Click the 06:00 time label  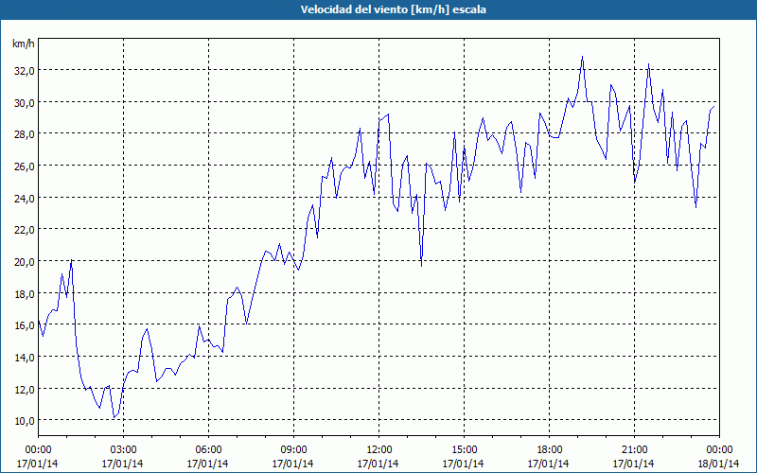[208, 450]
